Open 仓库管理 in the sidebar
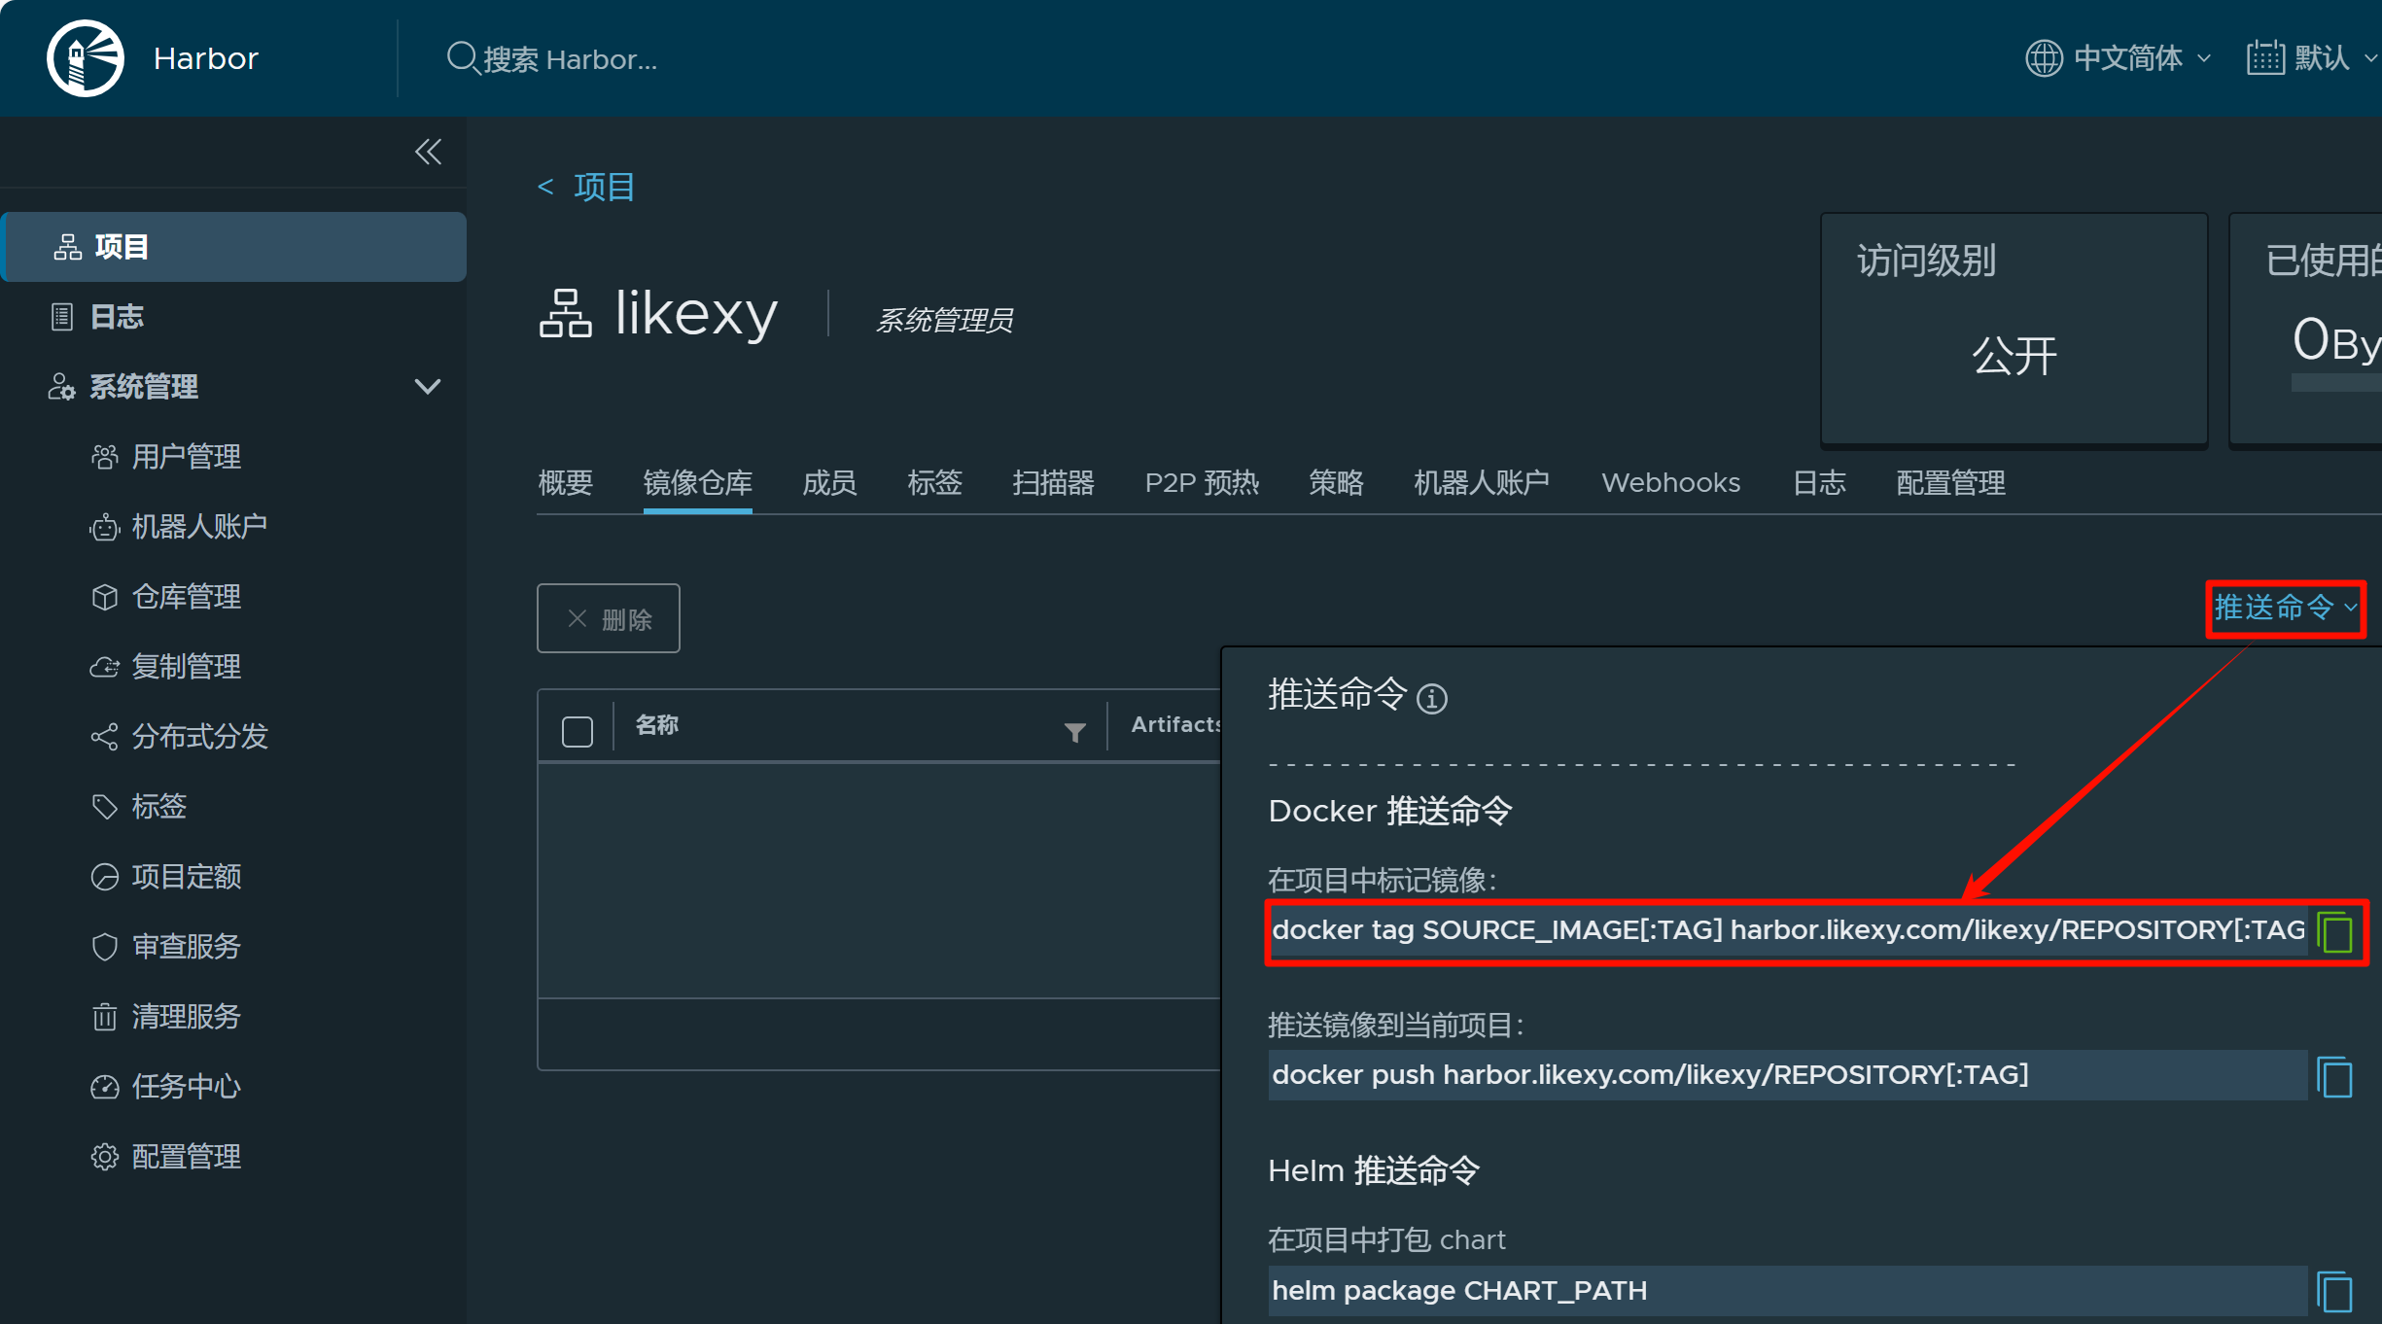The height and width of the screenshot is (1324, 2382). (186, 597)
